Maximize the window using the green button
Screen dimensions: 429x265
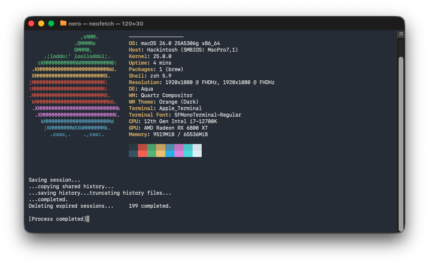tap(51, 23)
